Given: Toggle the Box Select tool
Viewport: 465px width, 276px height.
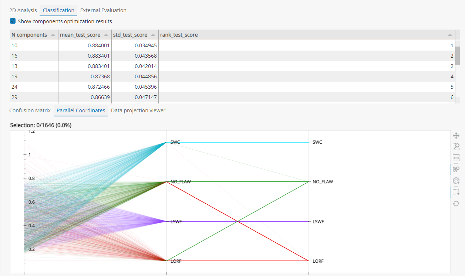Looking at the screenshot, I should click(456, 192).
